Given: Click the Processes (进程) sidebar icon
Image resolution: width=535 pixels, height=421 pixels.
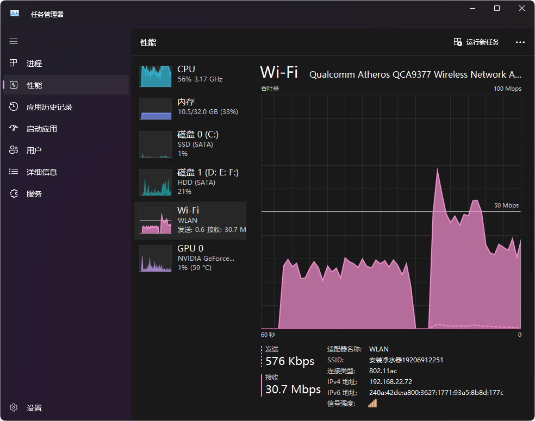Looking at the screenshot, I should click(x=14, y=64).
